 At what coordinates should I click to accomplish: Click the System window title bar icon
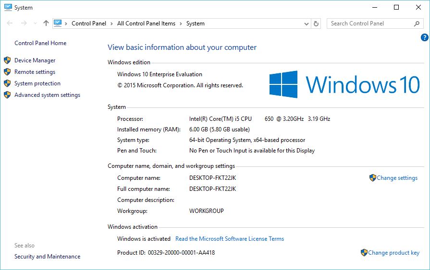tap(8, 7)
